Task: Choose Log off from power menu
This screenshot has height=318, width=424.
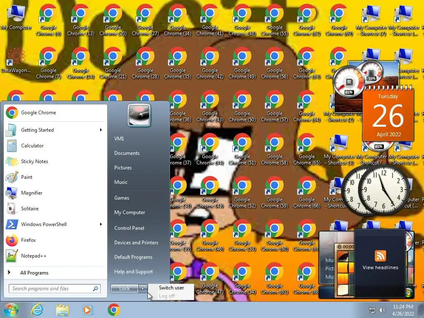Action: click(x=167, y=296)
